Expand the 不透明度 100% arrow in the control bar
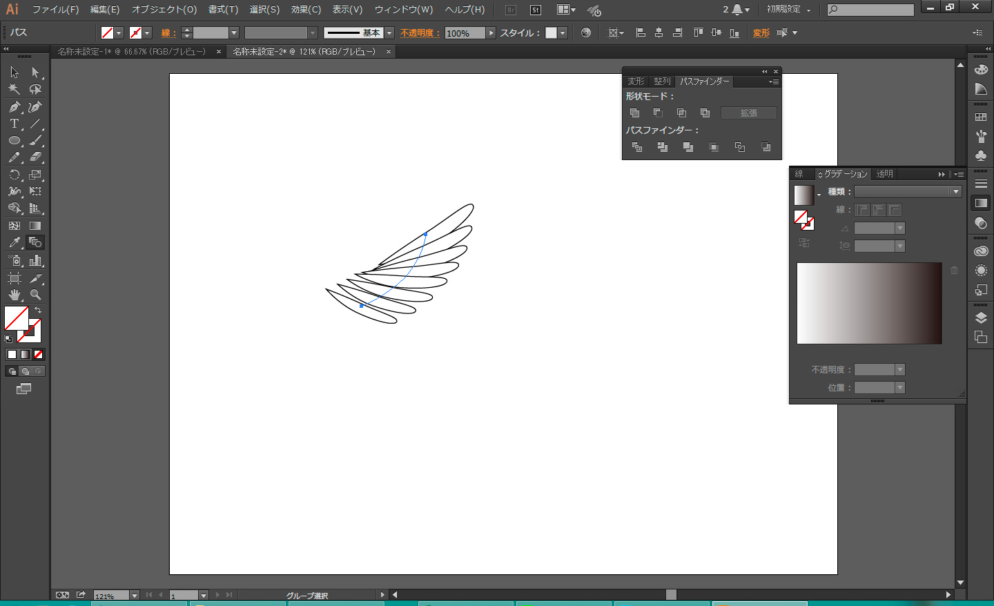The width and height of the screenshot is (994, 606). coord(491,33)
